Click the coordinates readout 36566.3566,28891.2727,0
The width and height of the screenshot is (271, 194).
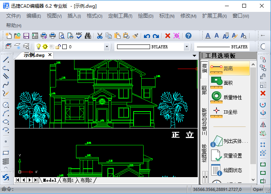217,189
